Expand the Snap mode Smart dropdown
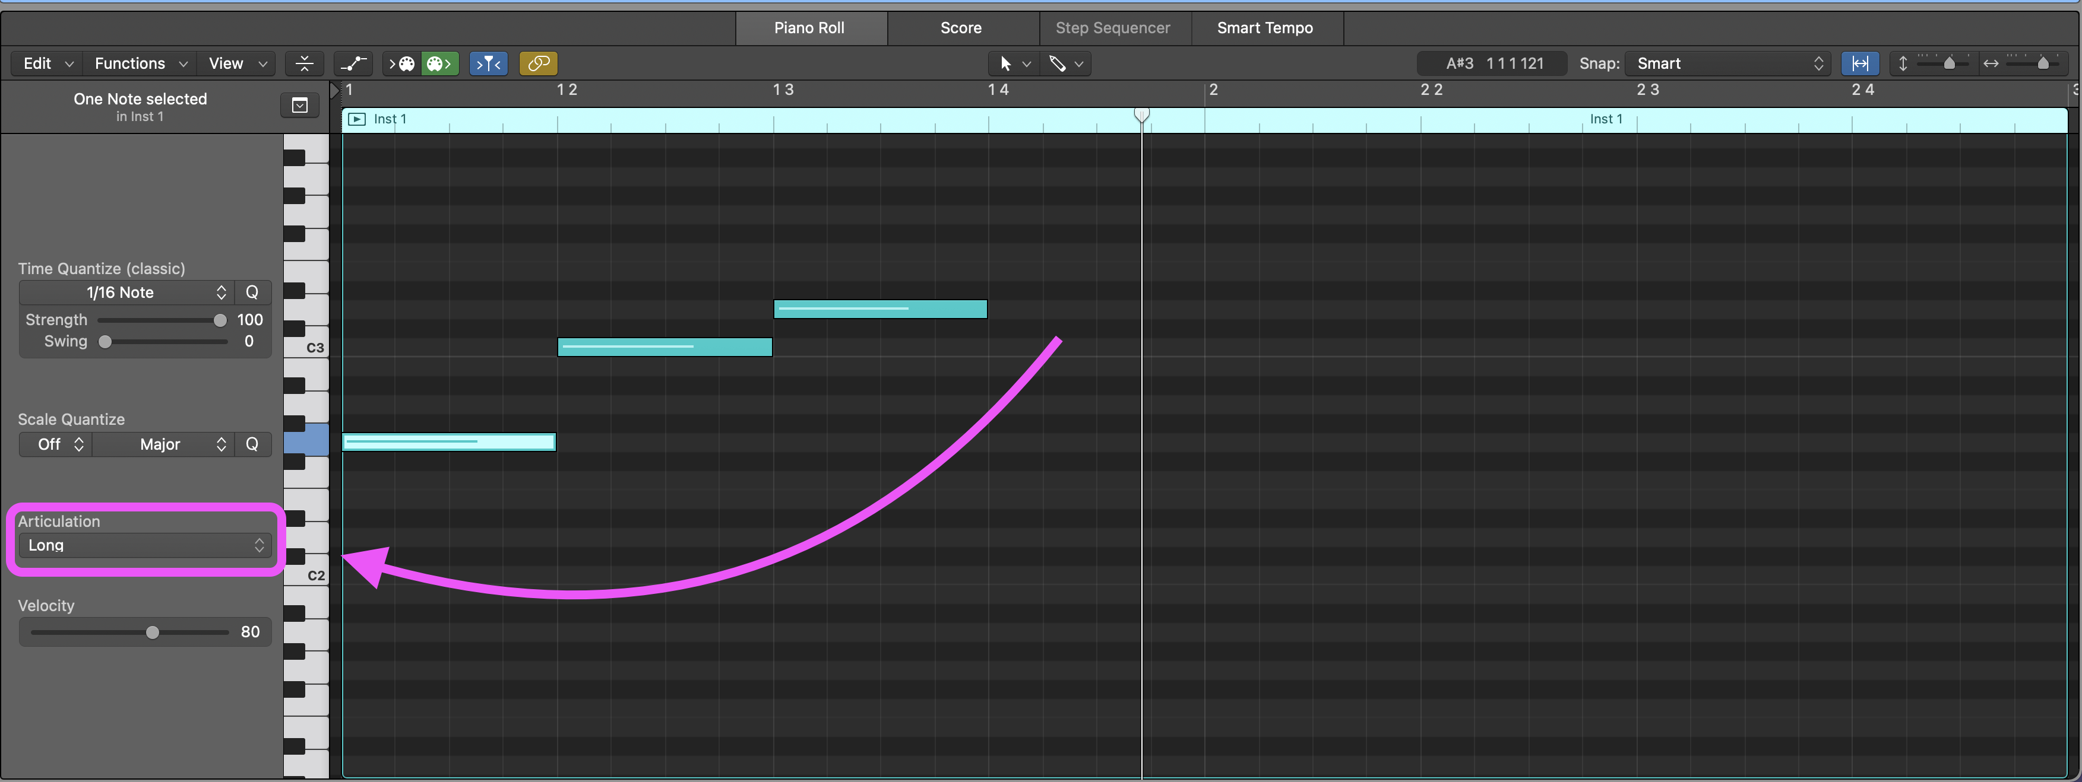The height and width of the screenshot is (782, 2082). [x=1726, y=64]
